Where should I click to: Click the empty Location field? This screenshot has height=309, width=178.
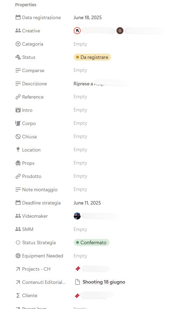pyautogui.click(x=80, y=150)
